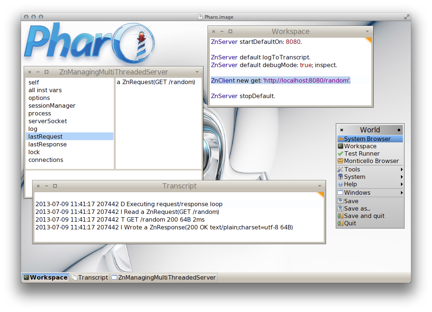Open the ZnManagingMultiThreadedServer window menu arrow
This screenshot has width=432, height=312.
click(x=197, y=72)
